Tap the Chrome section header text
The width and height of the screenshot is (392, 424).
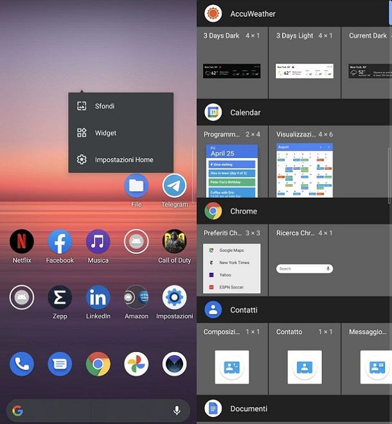244,211
